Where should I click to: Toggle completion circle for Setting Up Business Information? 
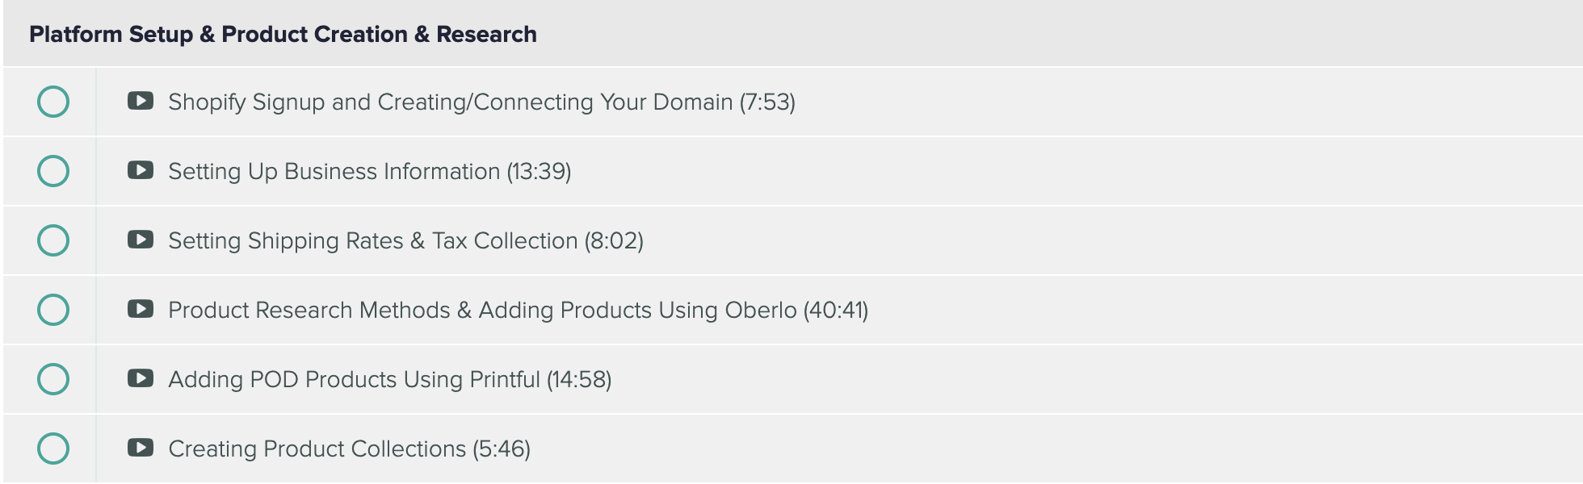click(53, 171)
